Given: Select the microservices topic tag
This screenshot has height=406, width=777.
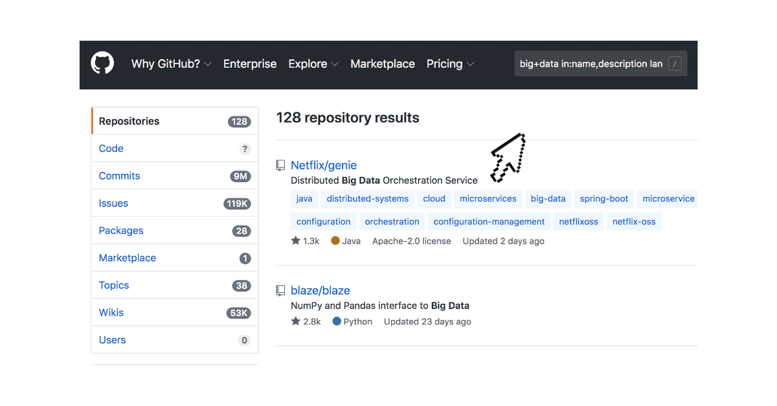Looking at the screenshot, I should [x=488, y=199].
